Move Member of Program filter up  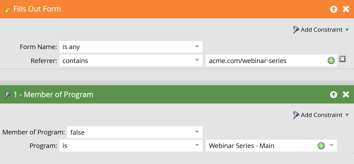pos(333,95)
